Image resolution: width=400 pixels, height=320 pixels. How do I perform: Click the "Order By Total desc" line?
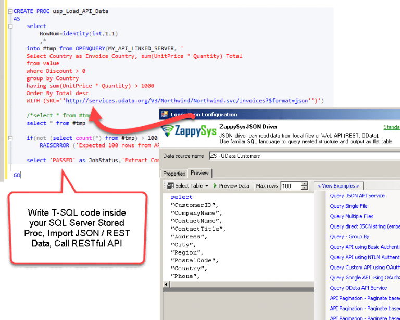57,93
